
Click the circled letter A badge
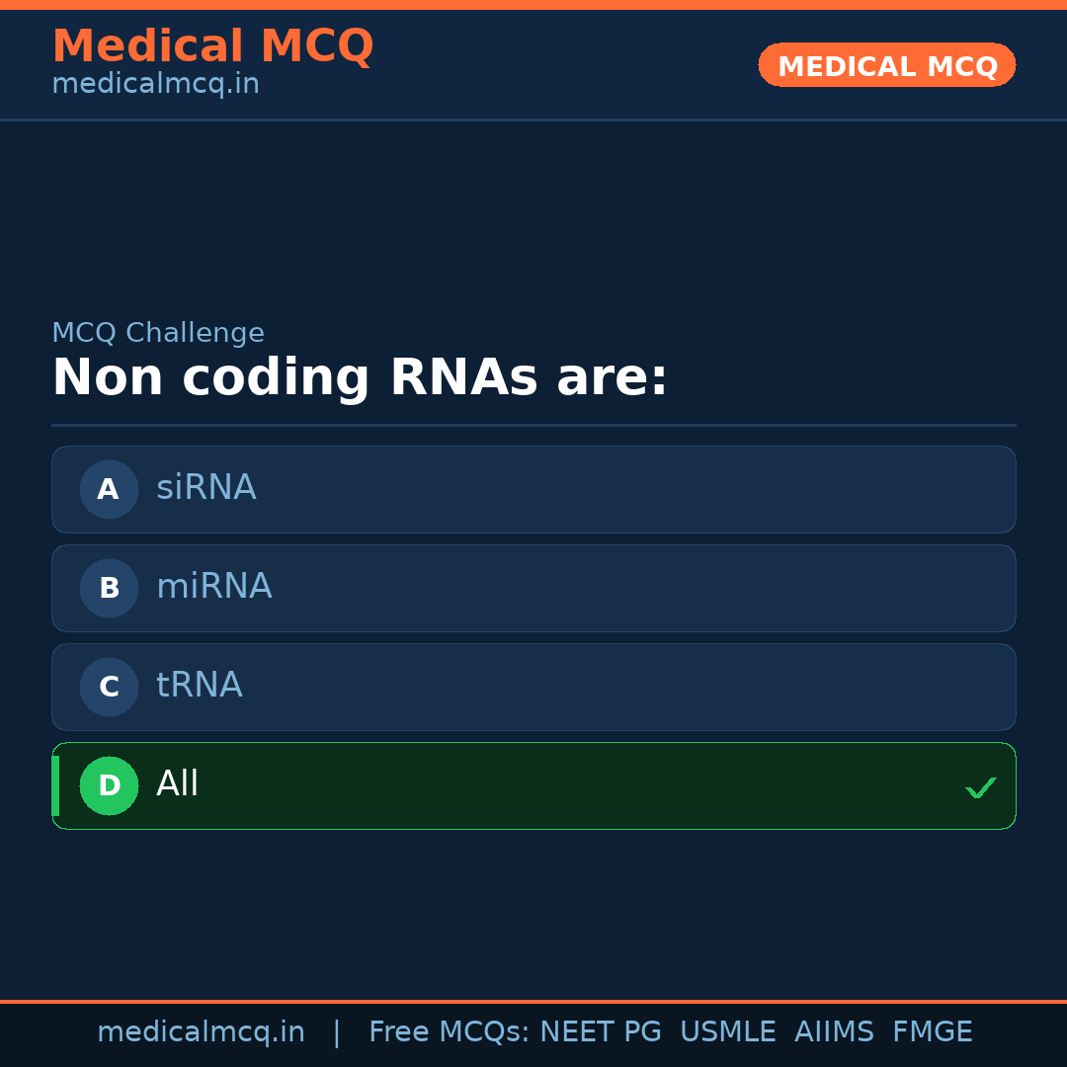pyautogui.click(x=109, y=489)
